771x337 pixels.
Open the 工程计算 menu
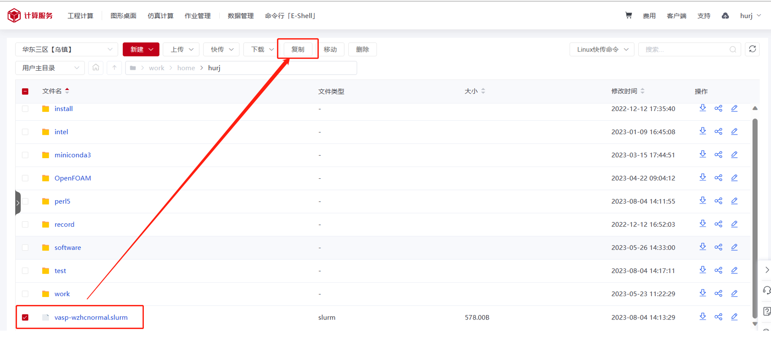click(x=80, y=16)
